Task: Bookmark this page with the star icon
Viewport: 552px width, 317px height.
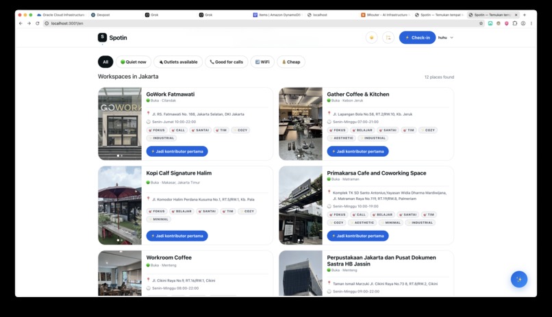Action: [x=481, y=23]
